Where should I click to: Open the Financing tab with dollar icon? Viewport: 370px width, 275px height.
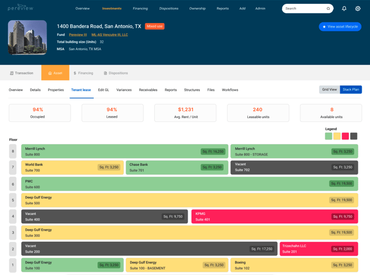(x=83, y=73)
